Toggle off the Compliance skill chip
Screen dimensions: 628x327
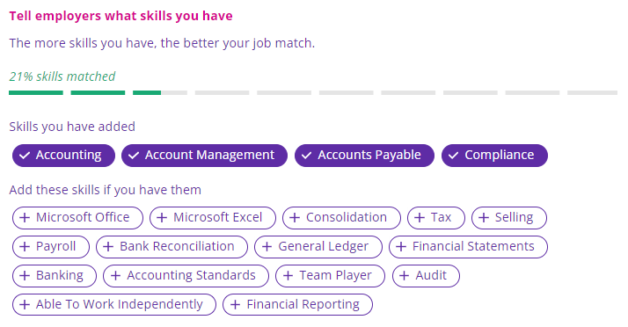494,156
